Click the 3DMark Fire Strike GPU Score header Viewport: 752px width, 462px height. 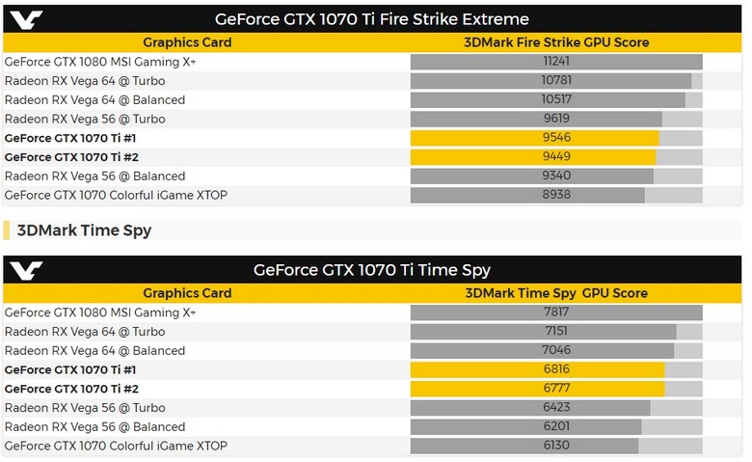coord(556,42)
